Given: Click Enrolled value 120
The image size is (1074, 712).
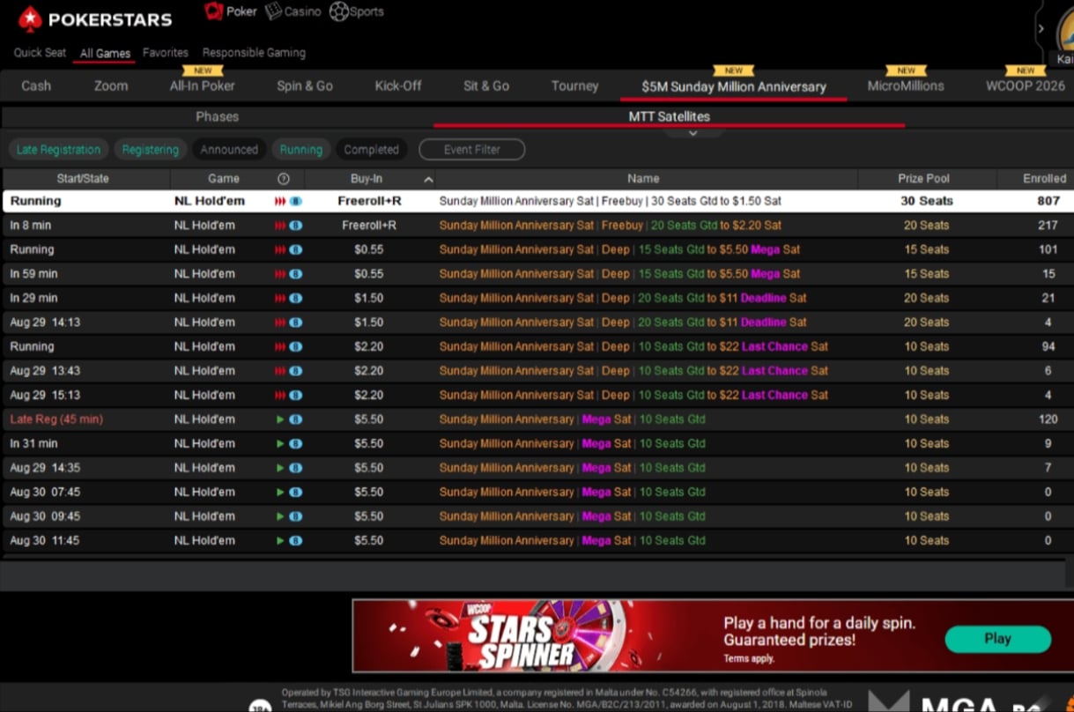Looking at the screenshot, I should pos(1048,419).
